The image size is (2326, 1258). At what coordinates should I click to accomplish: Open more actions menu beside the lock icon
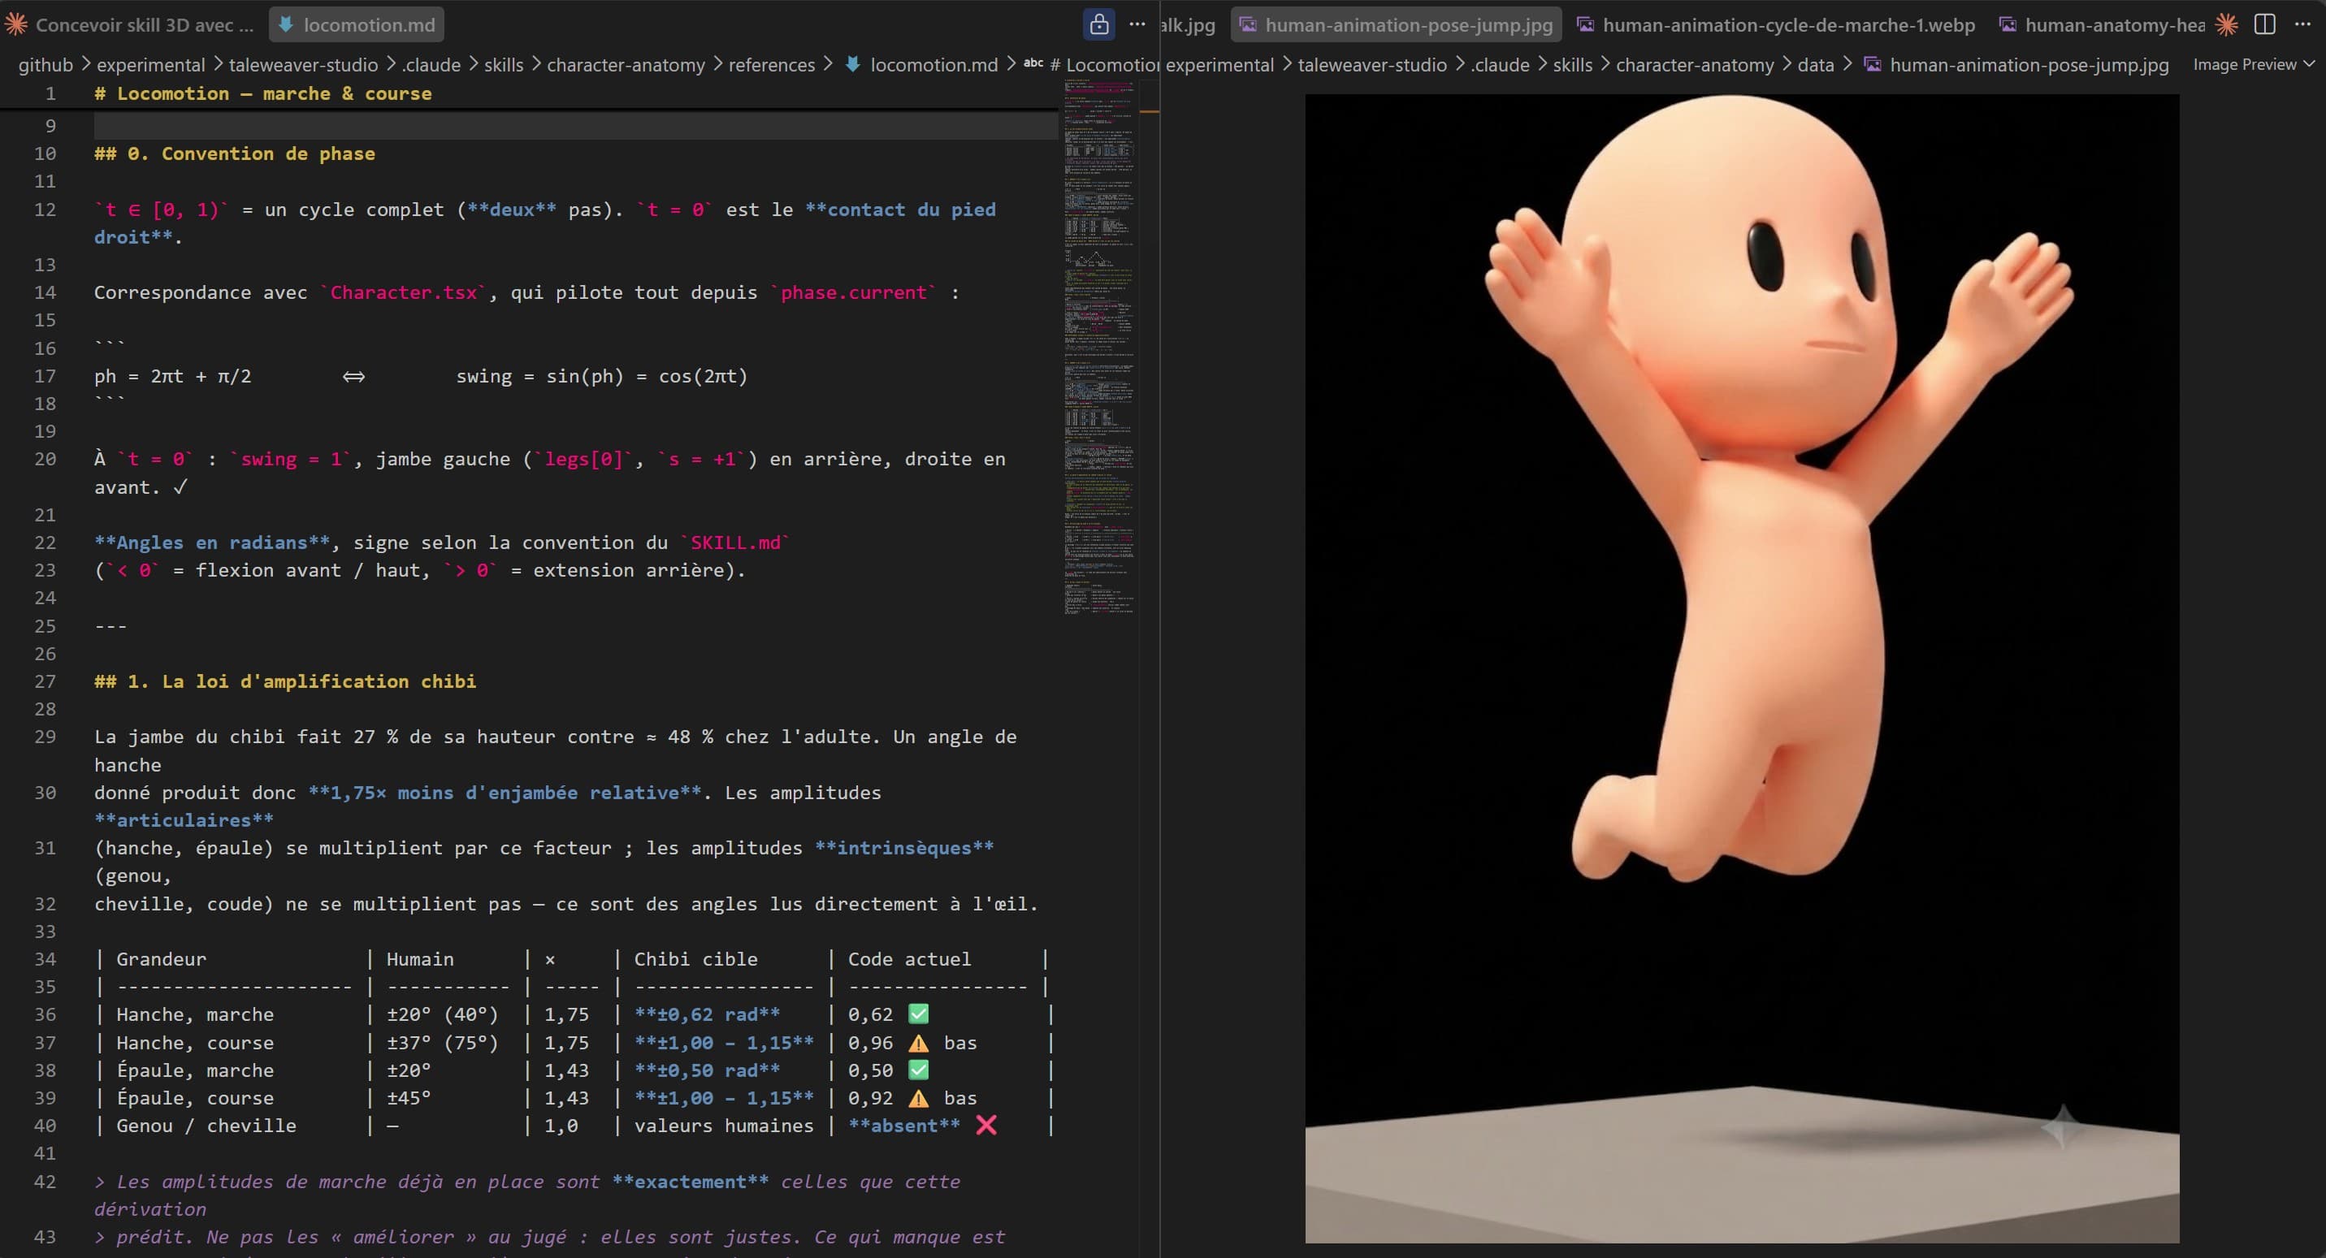(x=1137, y=24)
